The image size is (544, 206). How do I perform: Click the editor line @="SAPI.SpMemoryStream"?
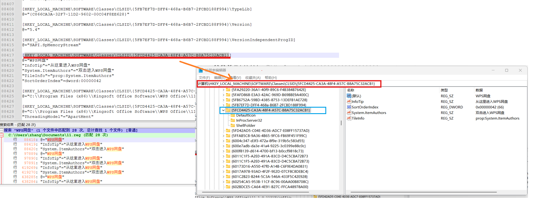(51, 45)
